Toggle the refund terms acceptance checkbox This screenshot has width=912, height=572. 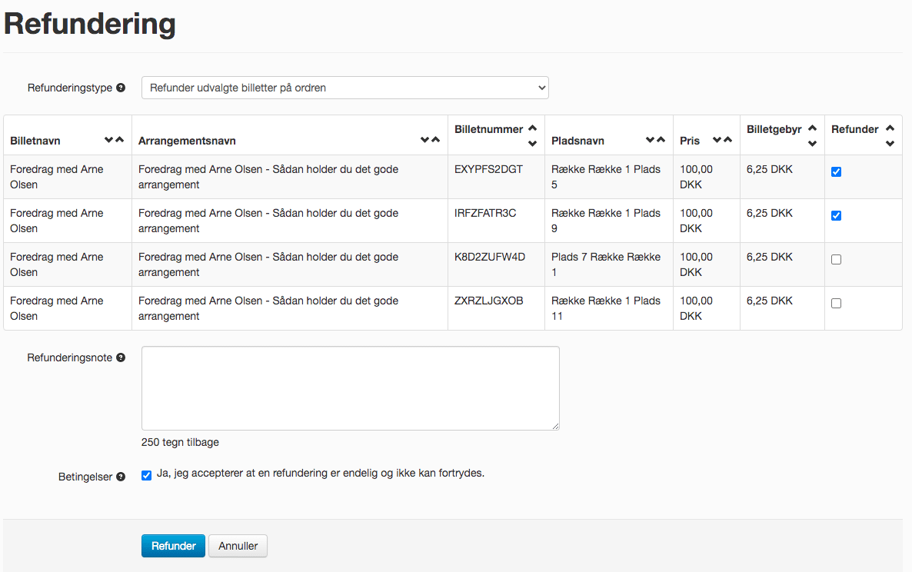(x=147, y=475)
